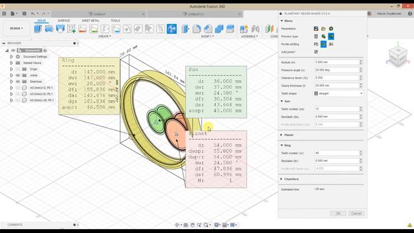Collapse the Ring section in gear dialog
Image resolution: width=414 pixels, height=233 pixels.
coord(281,145)
